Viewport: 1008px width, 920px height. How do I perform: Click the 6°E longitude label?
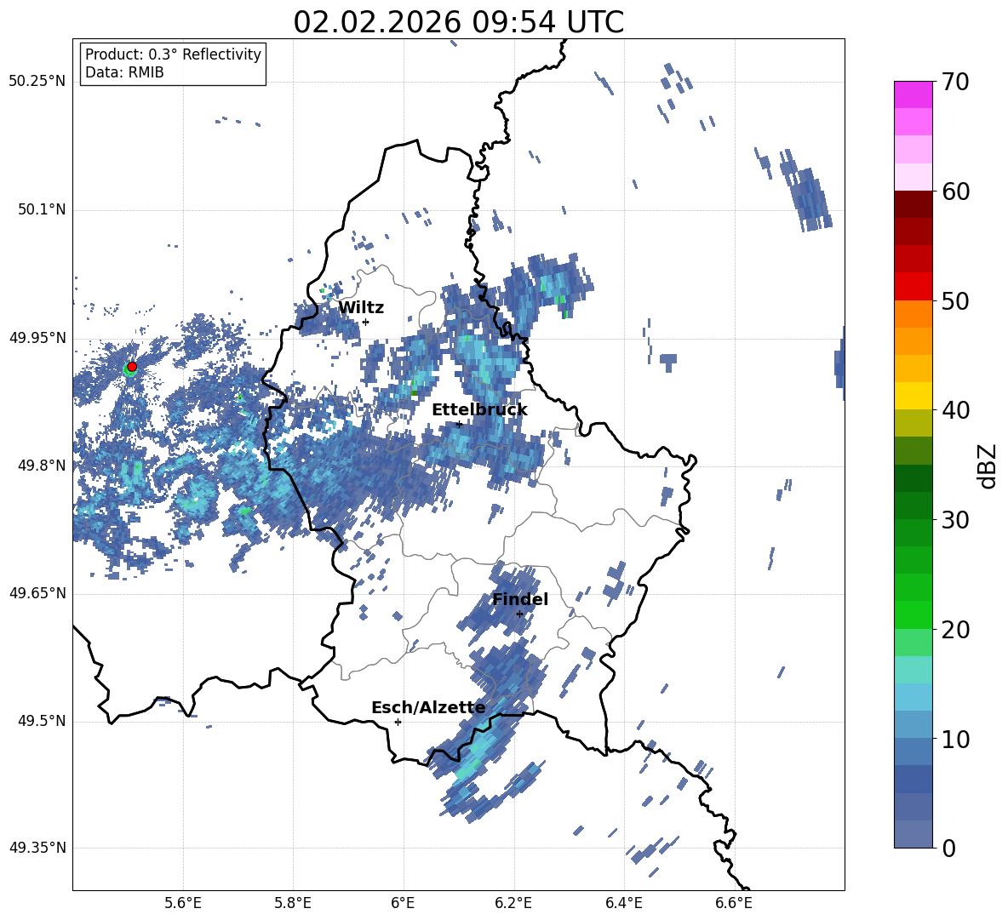403,903
